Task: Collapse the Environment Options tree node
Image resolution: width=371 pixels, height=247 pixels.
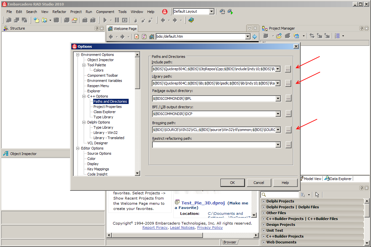Action: coord(78,55)
